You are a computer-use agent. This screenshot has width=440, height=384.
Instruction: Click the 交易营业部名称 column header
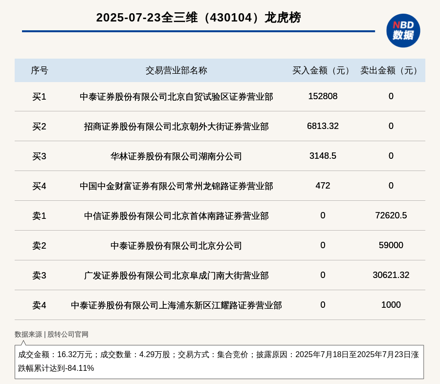176,70
